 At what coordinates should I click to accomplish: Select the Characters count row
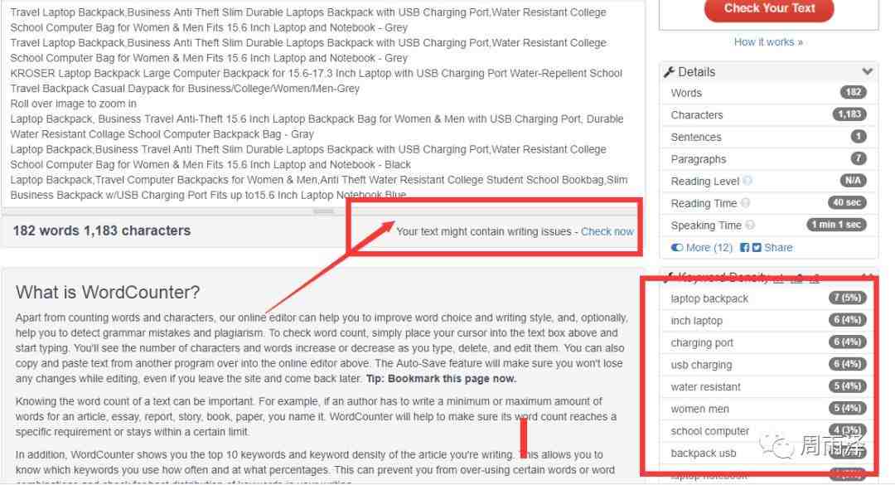click(x=768, y=114)
